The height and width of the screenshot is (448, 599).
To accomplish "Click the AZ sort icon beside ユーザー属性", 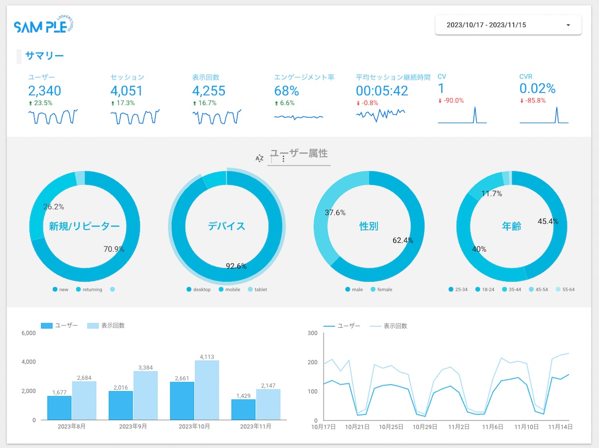I will (x=259, y=158).
